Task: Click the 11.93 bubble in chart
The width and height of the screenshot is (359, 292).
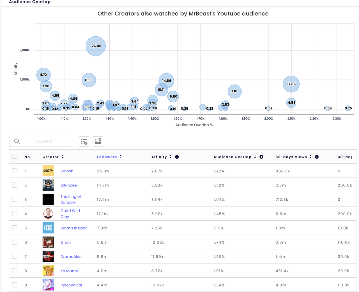Action: 89,80
